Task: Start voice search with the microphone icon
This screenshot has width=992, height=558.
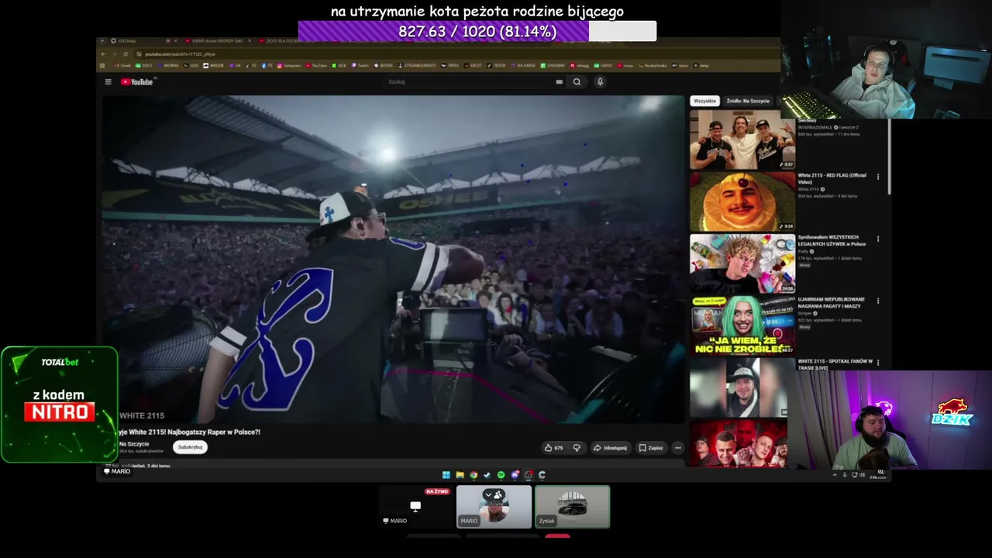Action: [600, 81]
